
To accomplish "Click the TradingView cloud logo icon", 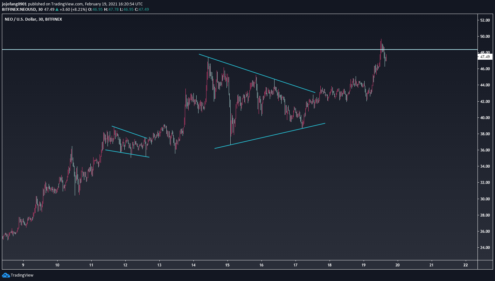I will pos(6,275).
